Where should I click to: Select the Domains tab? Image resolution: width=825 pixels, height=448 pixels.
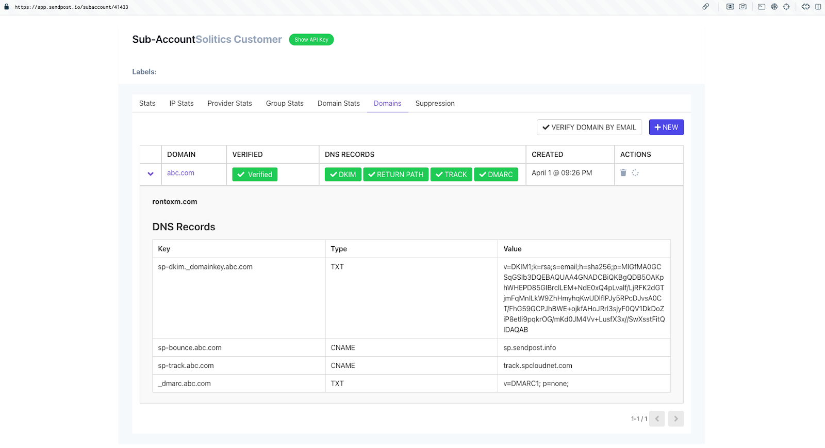pyautogui.click(x=388, y=103)
